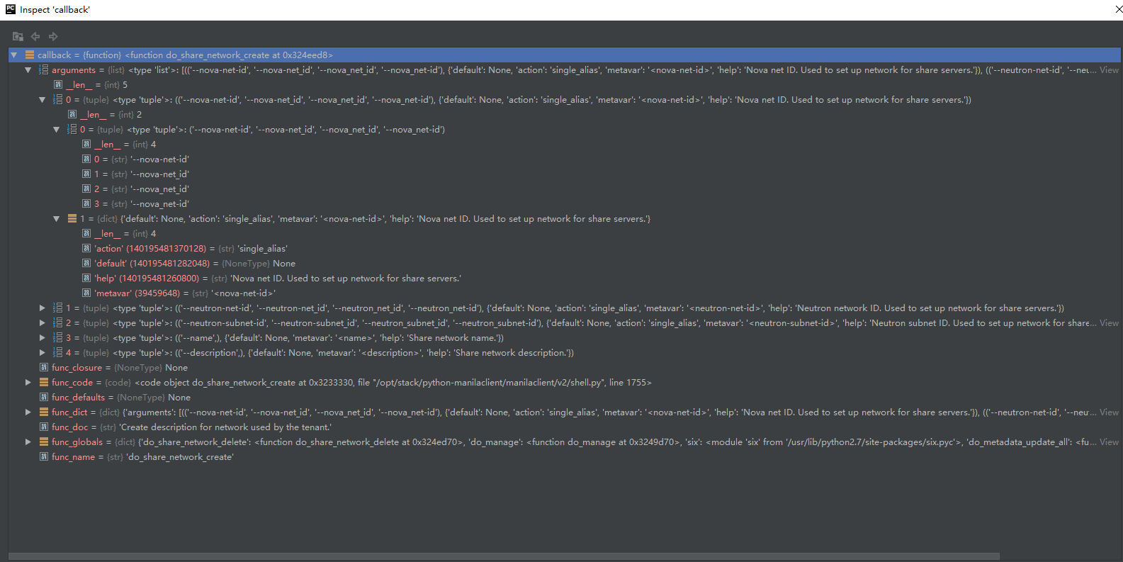Click the forward arrow toolbar icon
Viewport: 1123px width, 562px height.
pyautogui.click(x=53, y=36)
